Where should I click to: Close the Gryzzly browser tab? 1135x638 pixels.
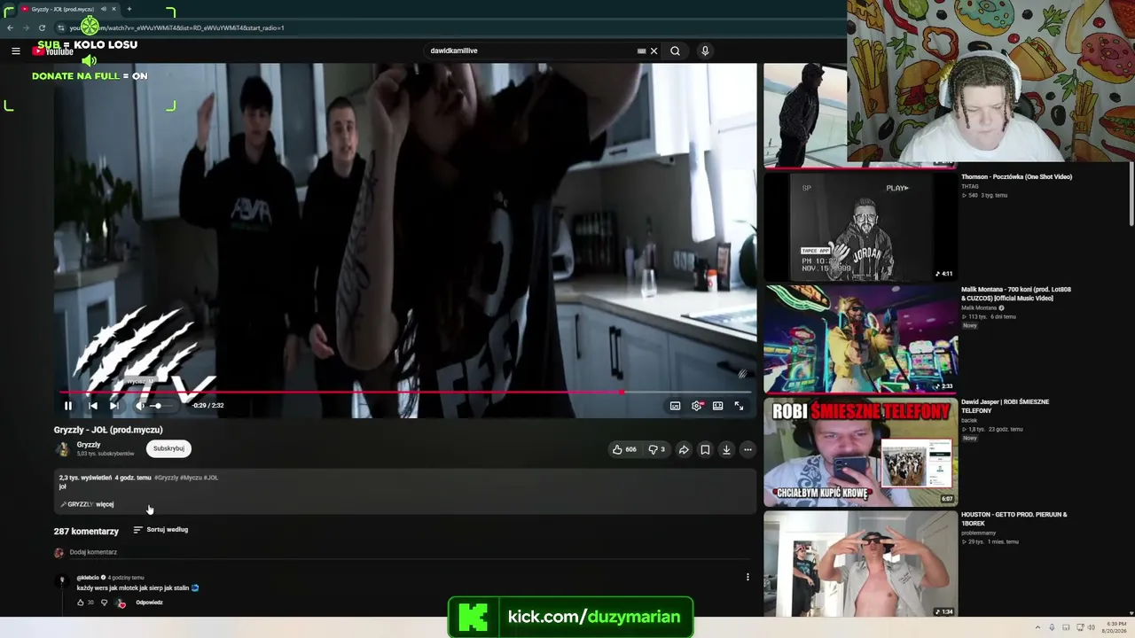coord(115,9)
